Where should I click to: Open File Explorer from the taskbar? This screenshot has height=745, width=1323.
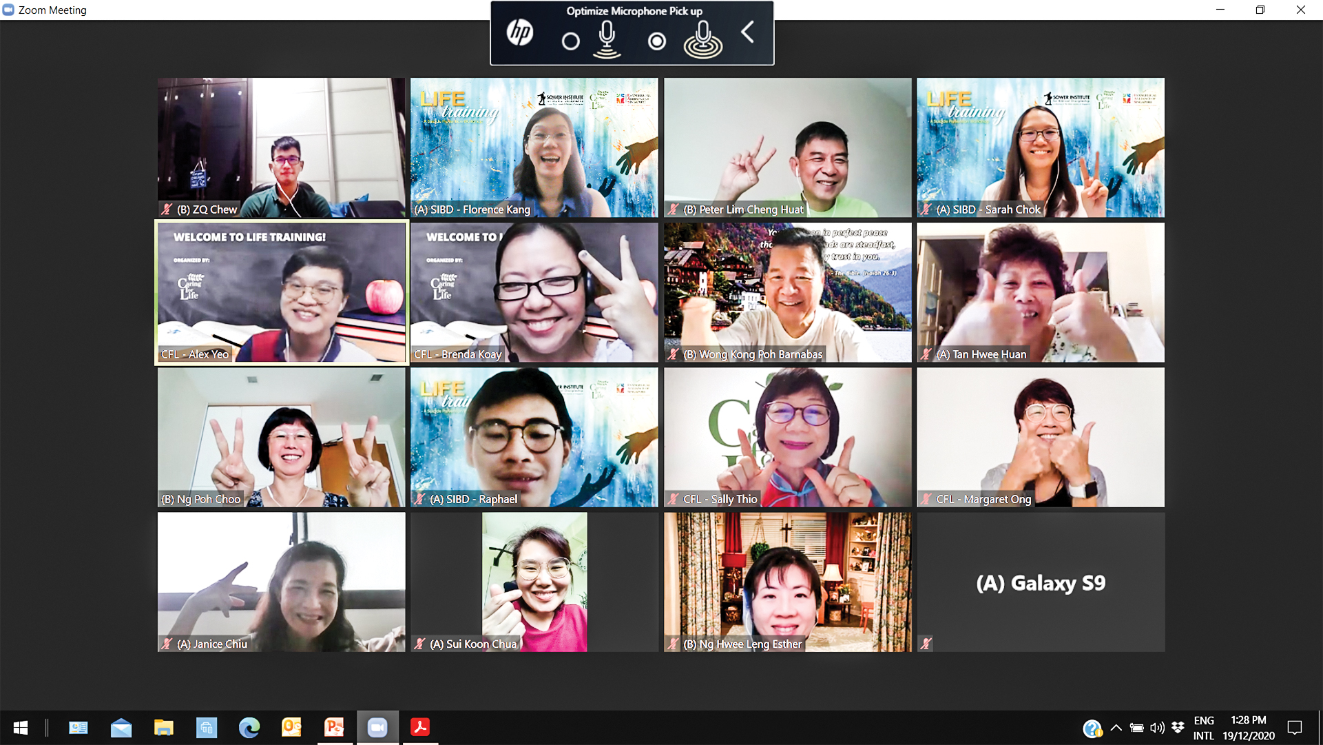(163, 727)
